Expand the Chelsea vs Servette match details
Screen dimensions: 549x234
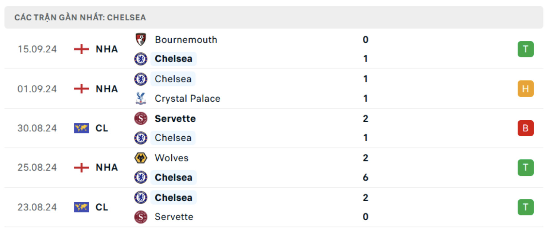tap(274, 207)
